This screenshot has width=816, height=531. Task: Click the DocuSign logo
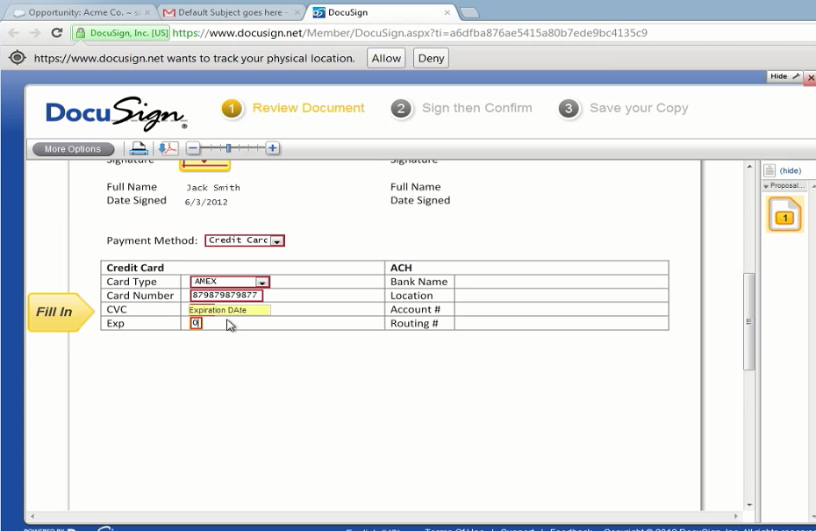coord(116,112)
